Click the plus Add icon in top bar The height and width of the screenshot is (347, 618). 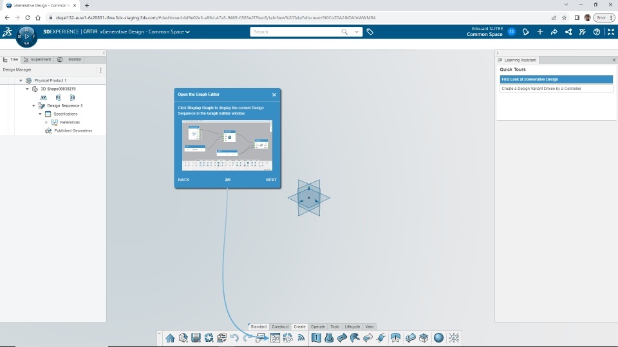(x=540, y=32)
